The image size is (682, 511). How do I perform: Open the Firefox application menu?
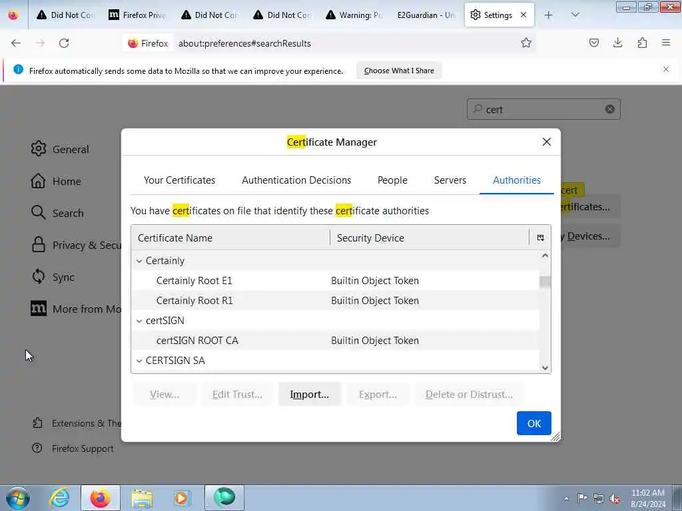(x=666, y=43)
